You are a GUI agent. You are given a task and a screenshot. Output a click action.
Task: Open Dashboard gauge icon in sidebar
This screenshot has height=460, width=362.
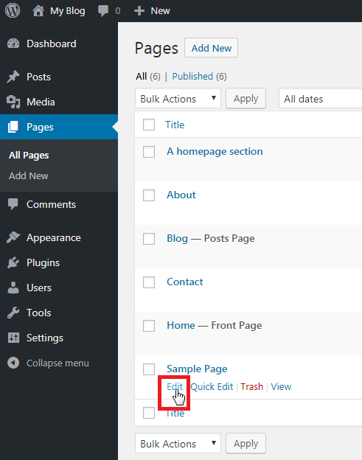tap(13, 43)
